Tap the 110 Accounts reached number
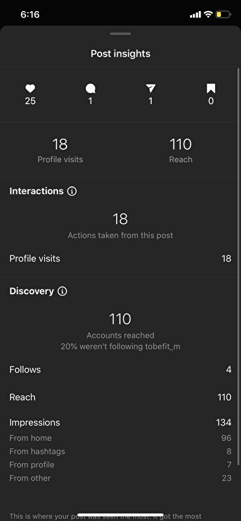This screenshot has width=241, height=521. point(120,319)
